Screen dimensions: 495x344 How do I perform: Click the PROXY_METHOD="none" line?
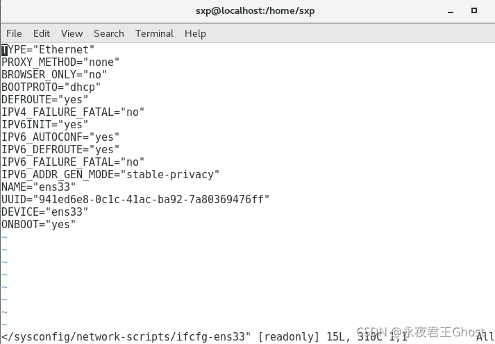click(60, 62)
